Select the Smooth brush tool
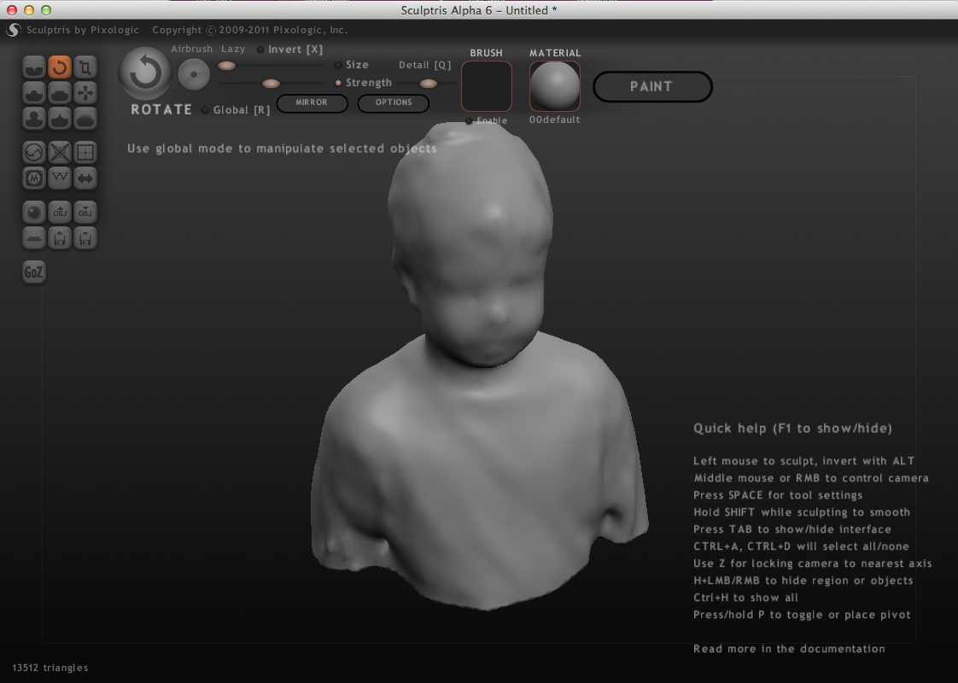The width and height of the screenshot is (958, 683). 85,119
